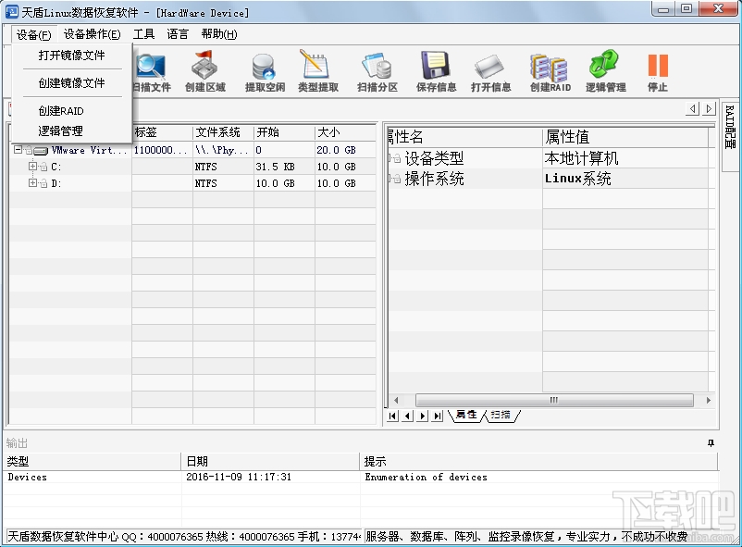Open the 设备操作(E) menu
Screen dimensions: 742x547
(x=92, y=34)
